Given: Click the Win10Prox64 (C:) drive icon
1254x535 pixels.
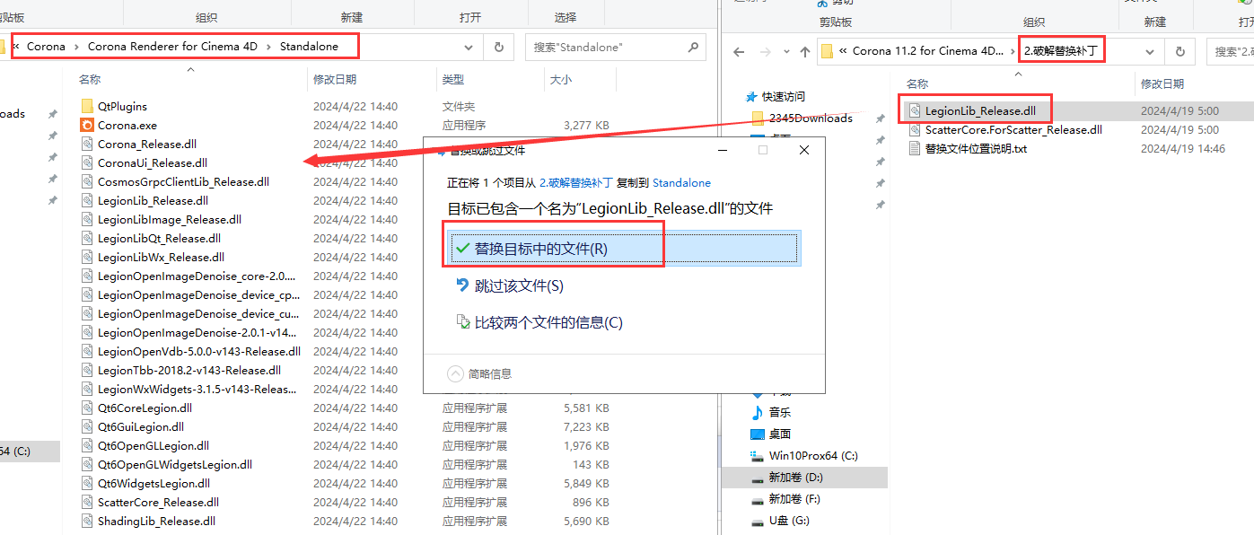Looking at the screenshot, I should click(x=758, y=455).
